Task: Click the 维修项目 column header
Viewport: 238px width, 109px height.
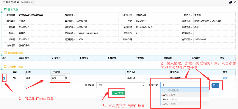Action: (168, 58)
